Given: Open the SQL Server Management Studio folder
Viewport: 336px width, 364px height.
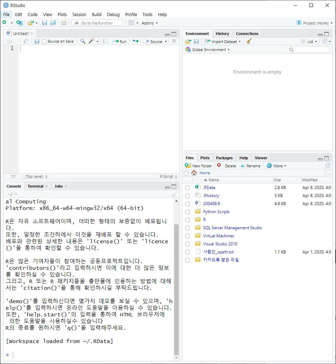Looking at the screenshot, I should pos(233,228).
